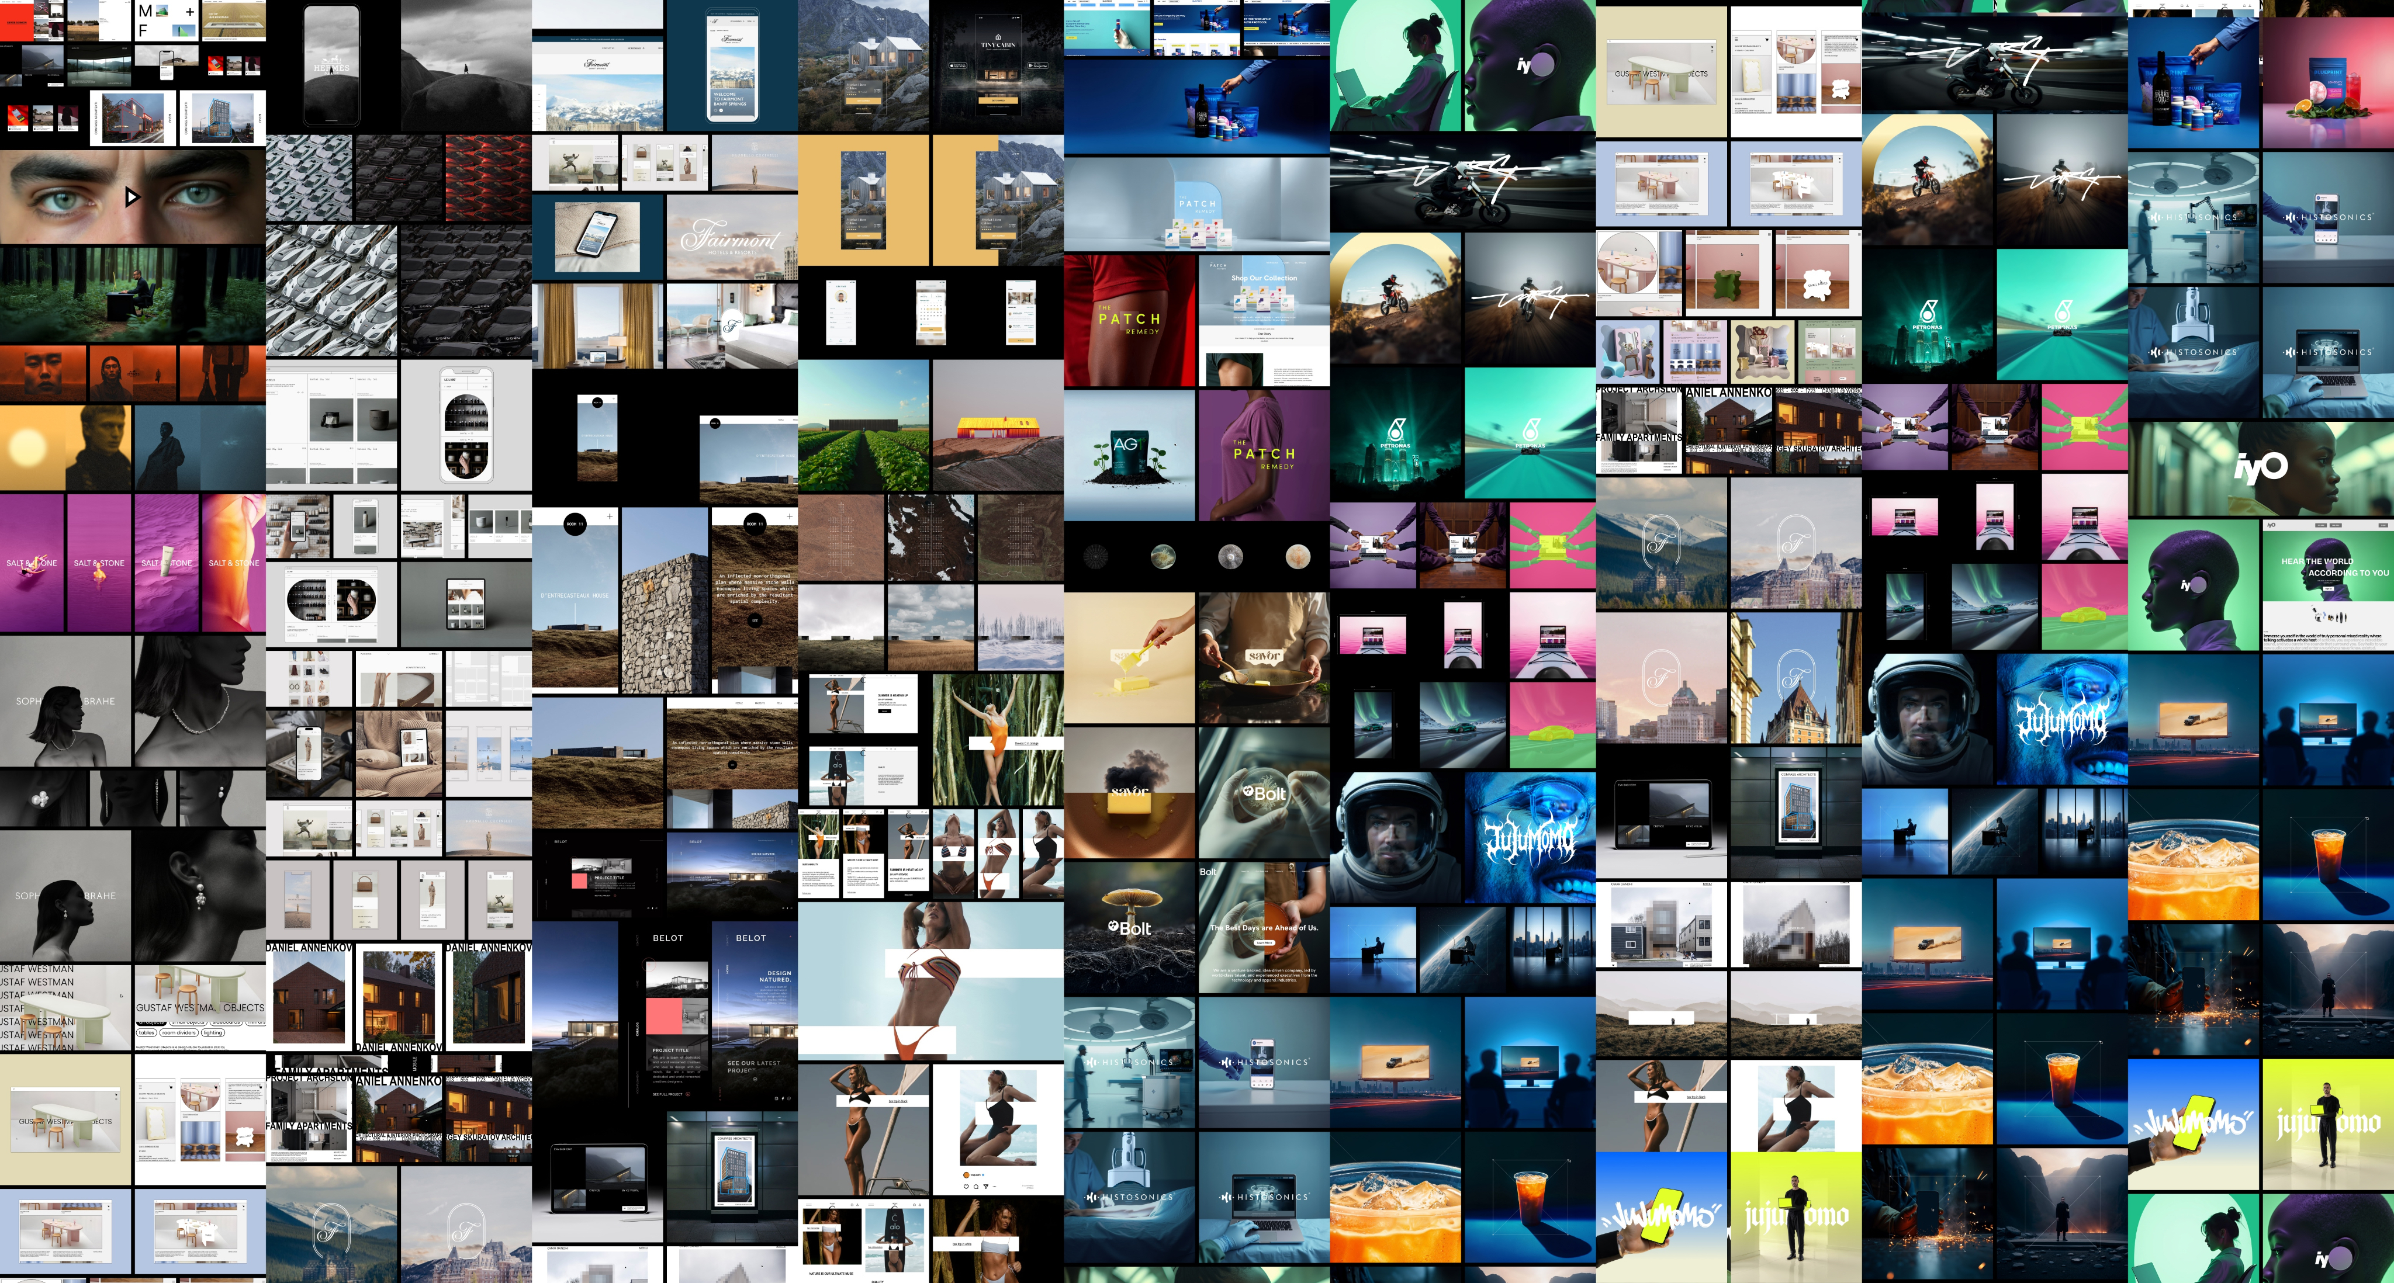Open the large white iyO logo image
This screenshot has height=1283, width=2394.
pos(2260,468)
